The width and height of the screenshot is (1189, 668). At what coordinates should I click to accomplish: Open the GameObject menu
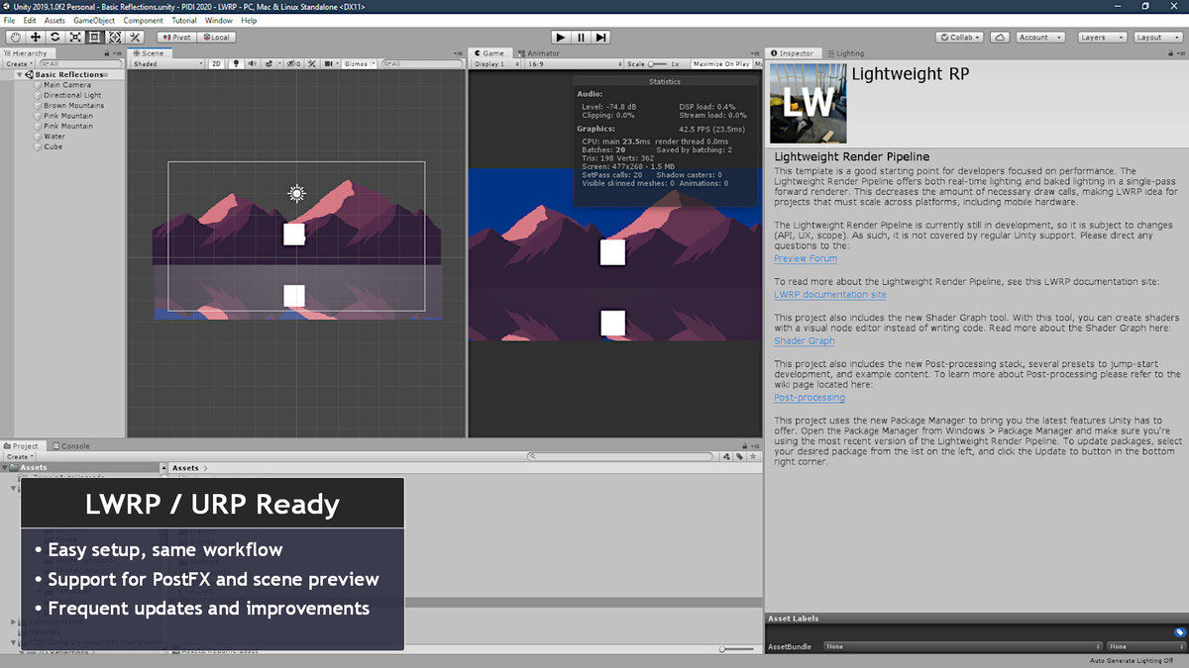(x=94, y=20)
